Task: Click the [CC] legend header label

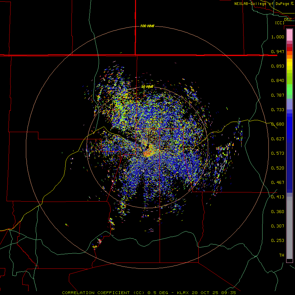Action: [280, 23]
